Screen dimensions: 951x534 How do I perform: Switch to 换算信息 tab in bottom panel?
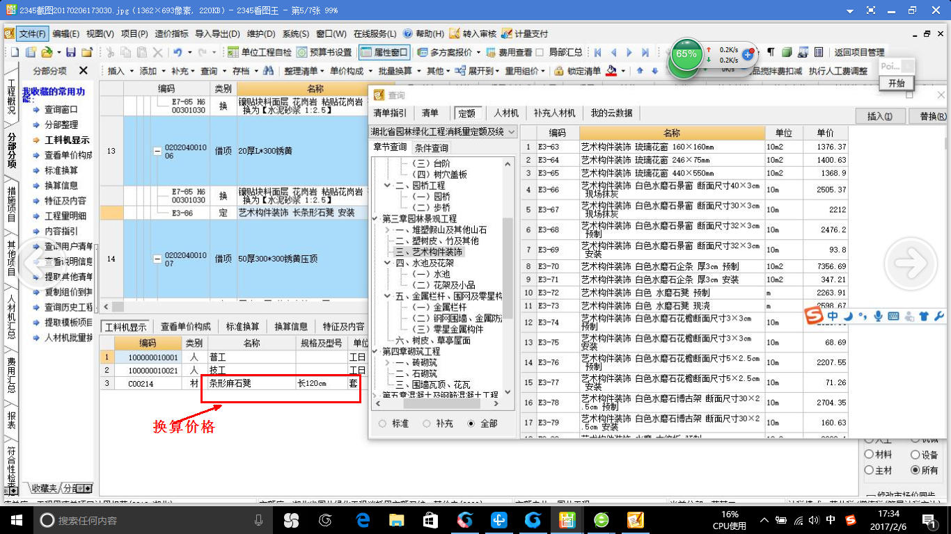291,327
